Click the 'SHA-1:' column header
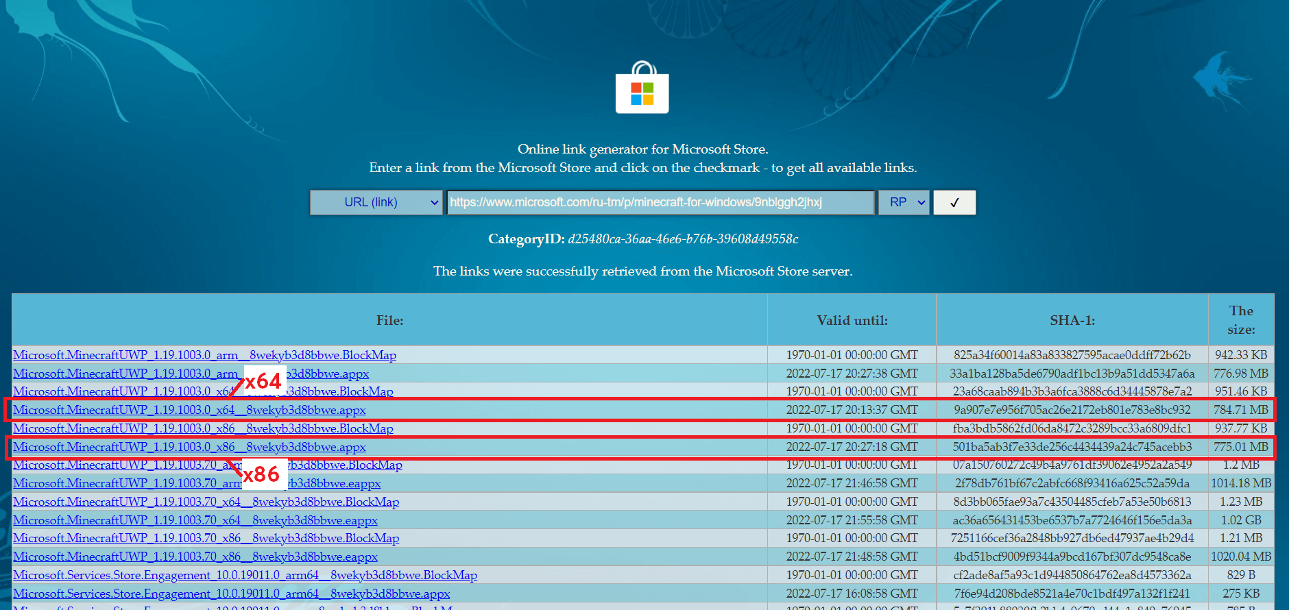The image size is (1289, 610). 1072,320
